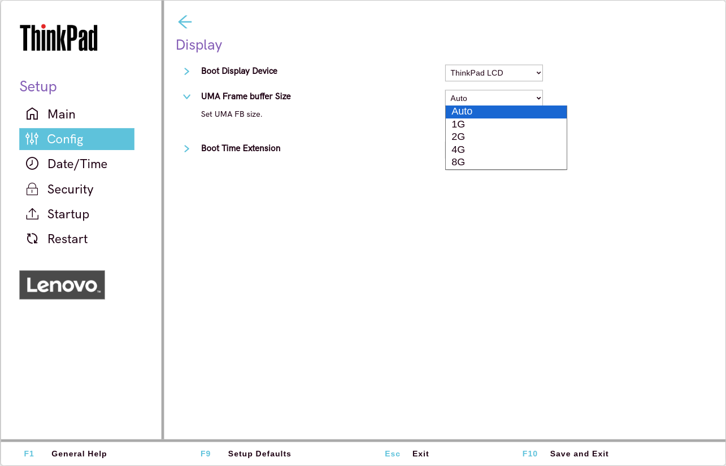Screen dimensions: 726x466
Task: Collapse the UMA Frame buffer Size chevron
Action: pyautogui.click(x=186, y=96)
